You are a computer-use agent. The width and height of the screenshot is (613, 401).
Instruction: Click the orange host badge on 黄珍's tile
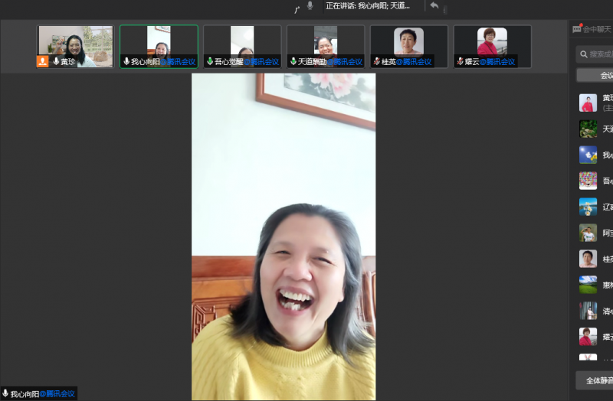(x=43, y=61)
